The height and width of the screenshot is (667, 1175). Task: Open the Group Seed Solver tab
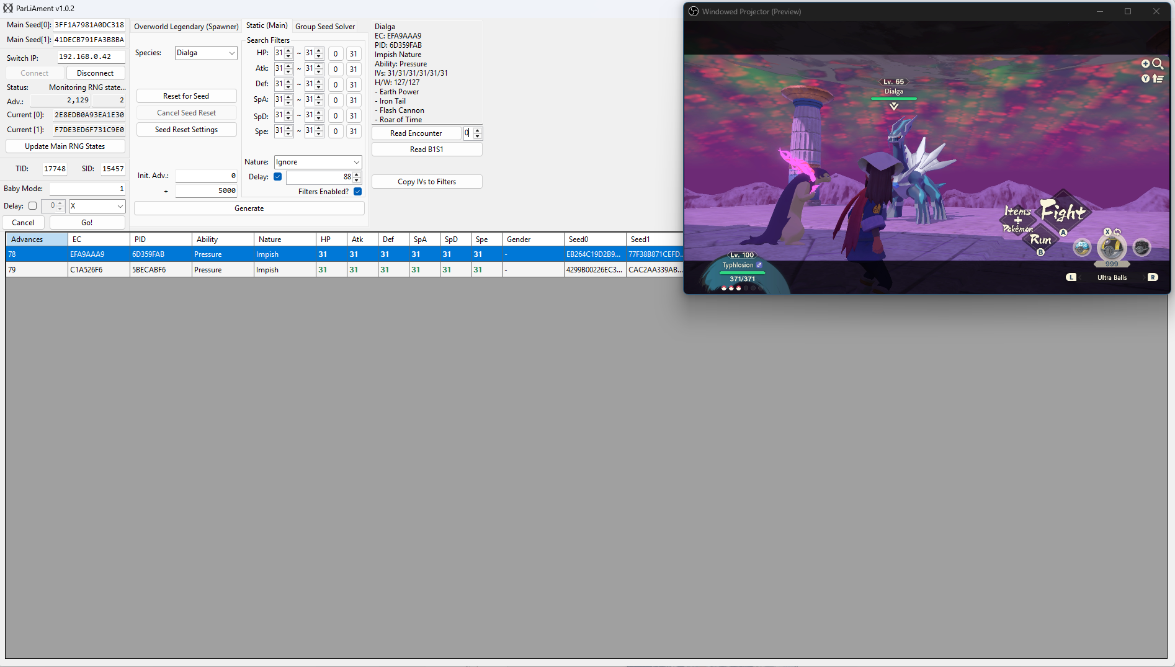coord(325,27)
